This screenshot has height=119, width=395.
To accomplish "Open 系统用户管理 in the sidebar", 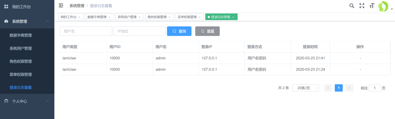I will [x=21, y=48].
